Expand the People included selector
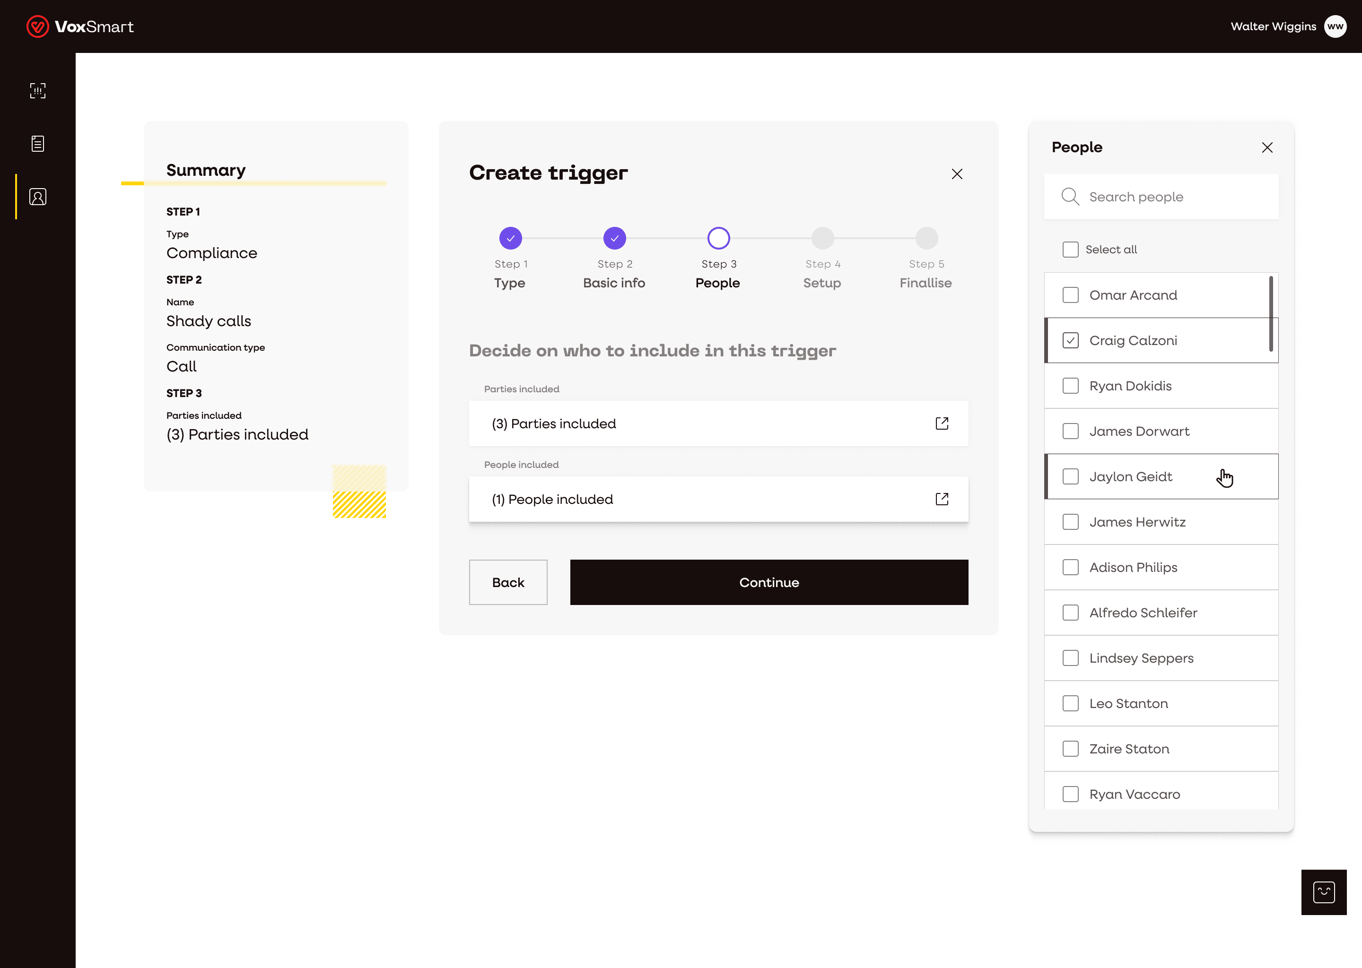Screen dimensions: 1362x968 [x=942, y=499]
